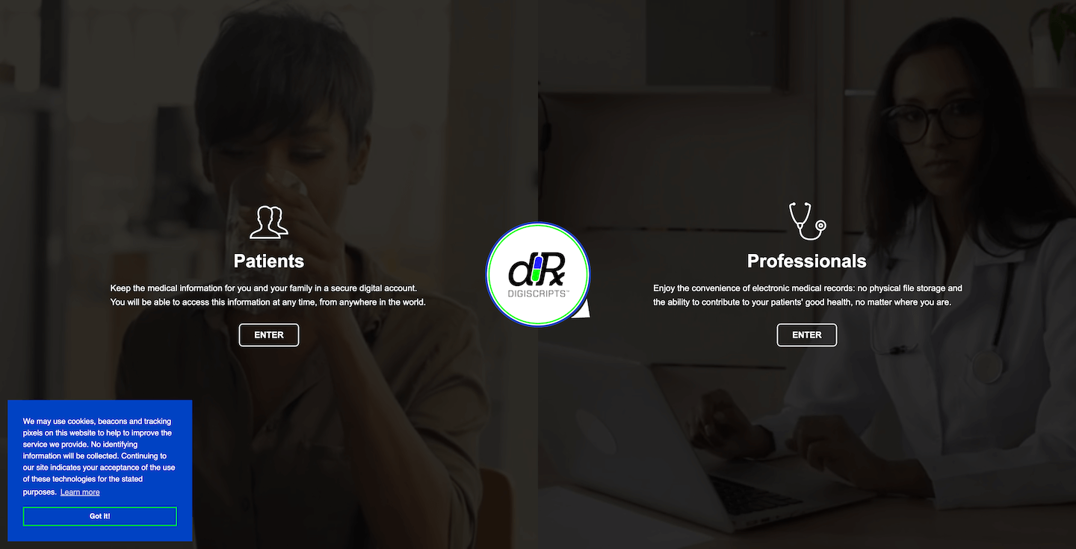Click the white triangle pointer beside logo

582,308
